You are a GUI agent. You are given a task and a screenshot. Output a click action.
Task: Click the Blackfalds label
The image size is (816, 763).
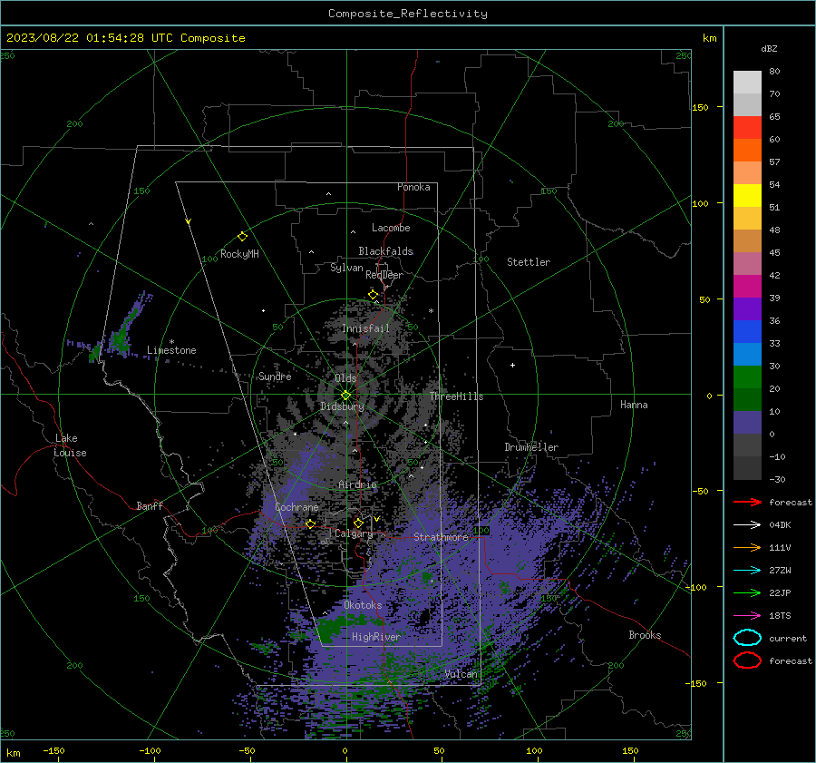pos(385,251)
